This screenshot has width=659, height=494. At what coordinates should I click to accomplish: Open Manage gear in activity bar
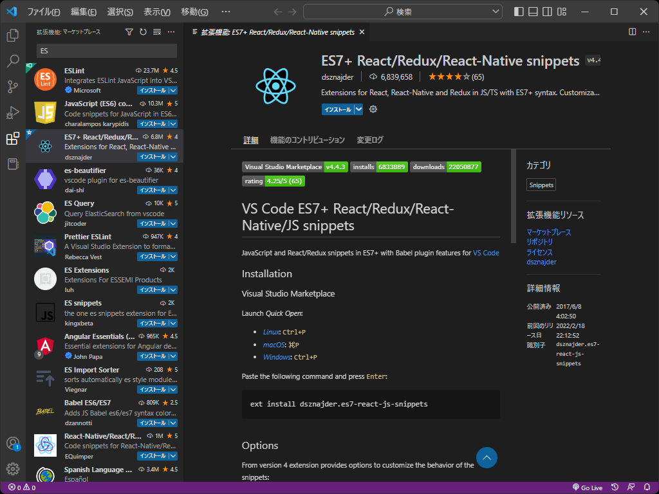[13, 468]
